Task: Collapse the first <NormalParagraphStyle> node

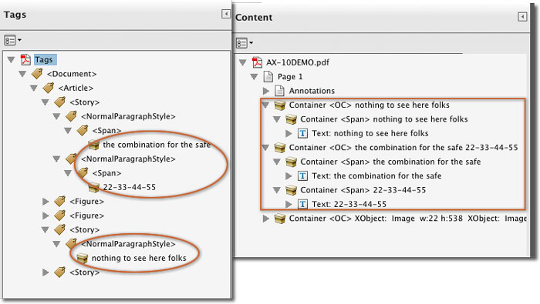Action: pyautogui.click(x=56, y=116)
